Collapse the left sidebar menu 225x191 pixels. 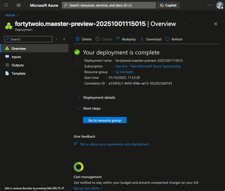click(x=64, y=39)
